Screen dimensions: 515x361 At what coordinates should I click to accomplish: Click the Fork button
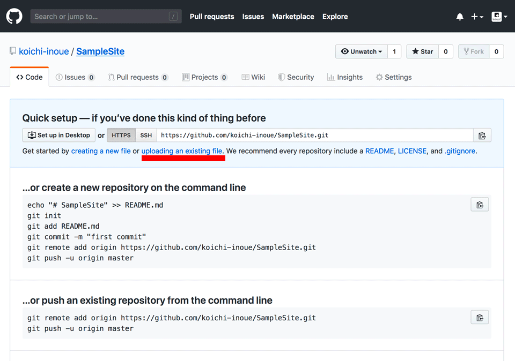coord(474,51)
